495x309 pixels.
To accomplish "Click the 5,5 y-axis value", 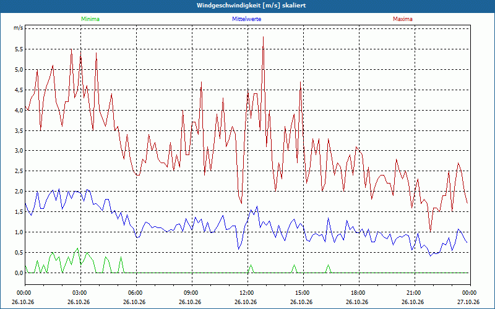I will [x=19, y=49].
